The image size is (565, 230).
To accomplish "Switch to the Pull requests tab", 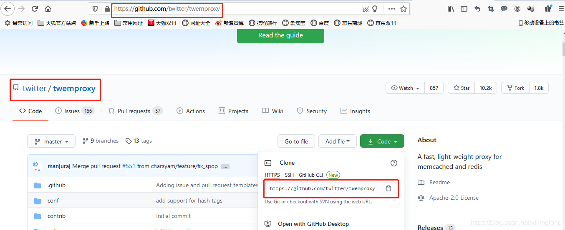I will (x=135, y=111).
